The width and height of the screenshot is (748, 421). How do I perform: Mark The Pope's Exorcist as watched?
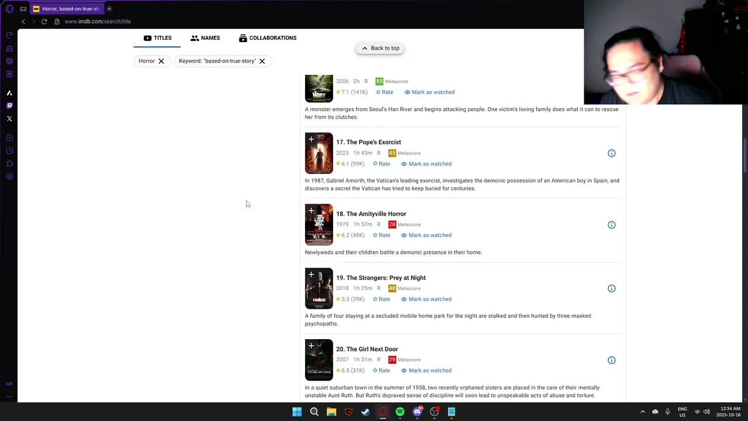pyautogui.click(x=426, y=164)
